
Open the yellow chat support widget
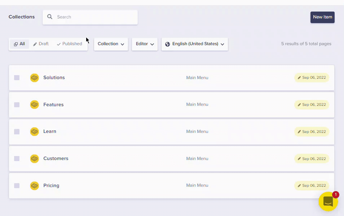coord(328,202)
